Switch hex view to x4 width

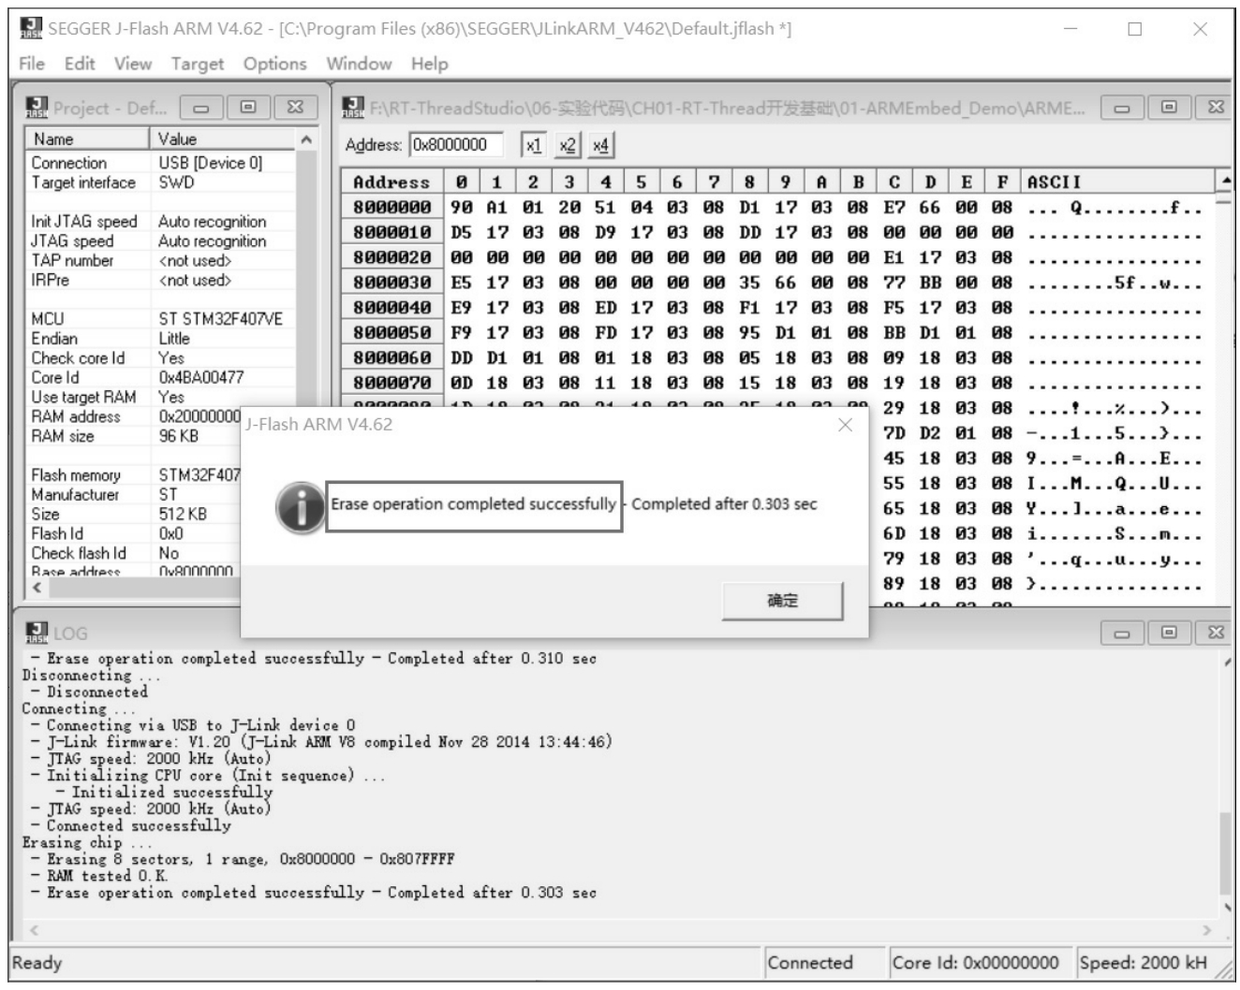600,145
